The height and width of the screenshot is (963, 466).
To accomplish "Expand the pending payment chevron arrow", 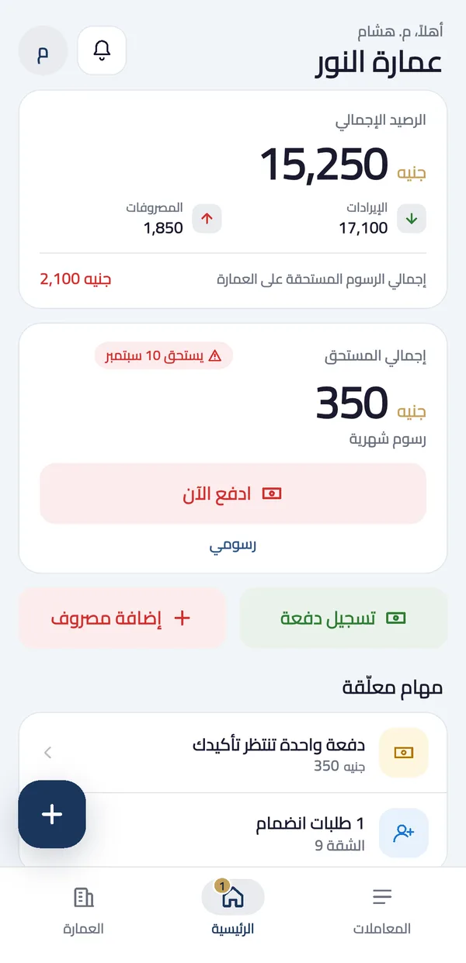I will tap(48, 752).
